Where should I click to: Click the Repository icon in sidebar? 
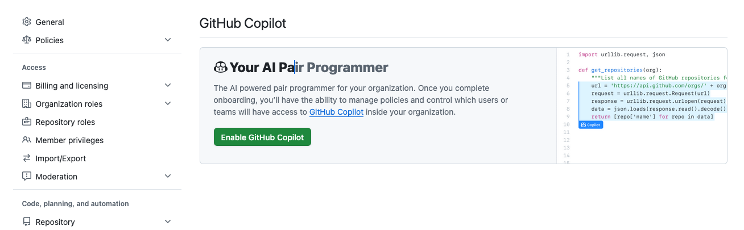[x=27, y=222]
